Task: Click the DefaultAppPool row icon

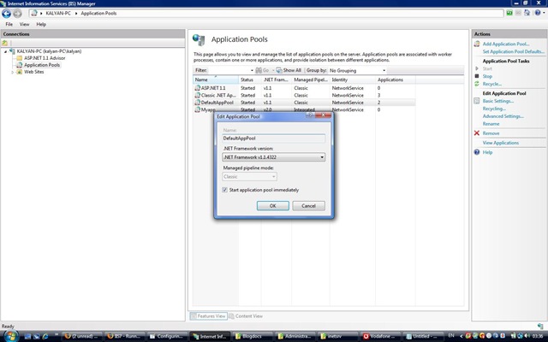Action: pos(198,103)
